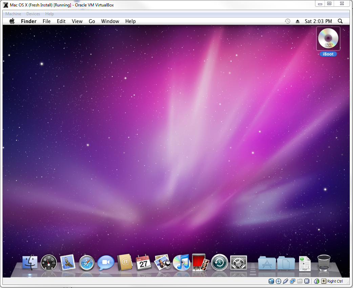The image size is (353, 288).
Task: Click the hard disk icon in VirtualBox status bar
Action: tap(271, 281)
